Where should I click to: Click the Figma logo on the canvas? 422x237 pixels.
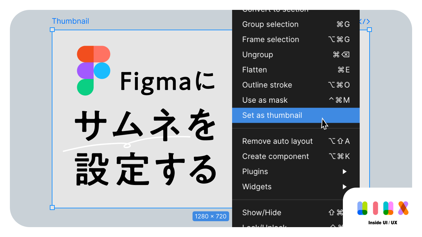coord(93,70)
